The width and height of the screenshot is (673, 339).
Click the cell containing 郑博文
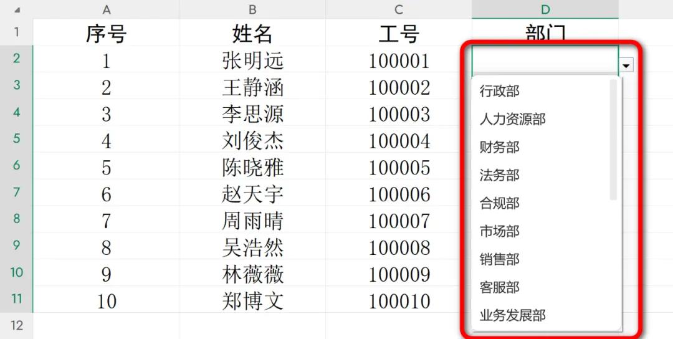(x=252, y=299)
